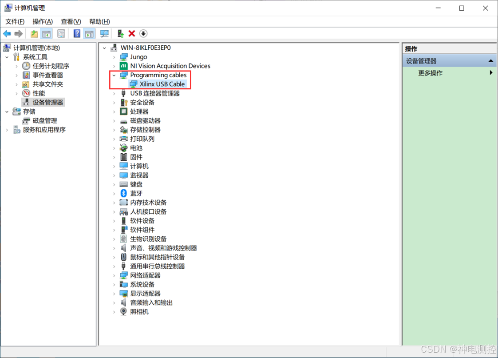
Task: Open the Help question mark toolbar icon
Action: tap(76, 33)
